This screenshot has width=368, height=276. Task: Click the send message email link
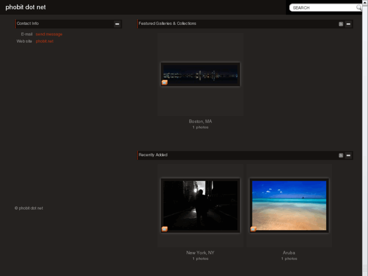[x=49, y=34]
